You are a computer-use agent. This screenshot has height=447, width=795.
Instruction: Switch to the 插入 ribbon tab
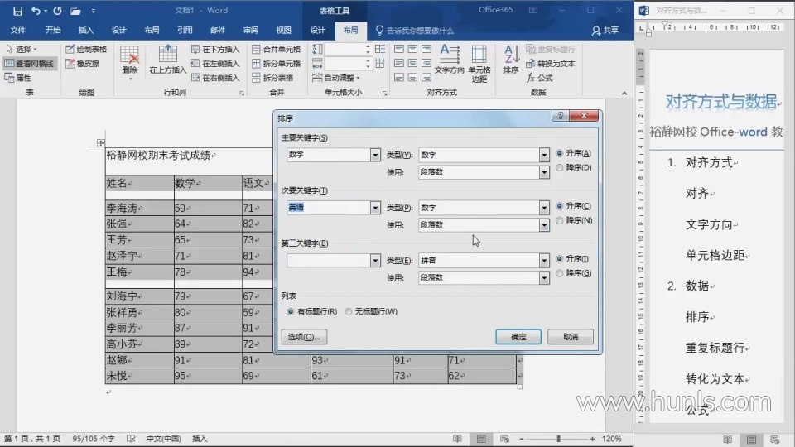(x=86, y=30)
